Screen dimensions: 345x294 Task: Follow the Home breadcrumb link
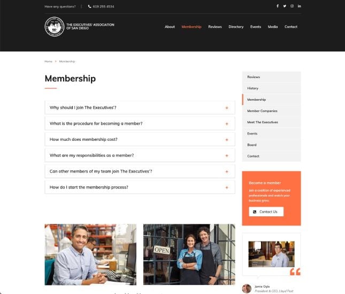[x=48, y=62]
